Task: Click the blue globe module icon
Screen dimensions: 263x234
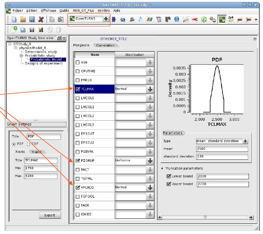Action: 177,20
